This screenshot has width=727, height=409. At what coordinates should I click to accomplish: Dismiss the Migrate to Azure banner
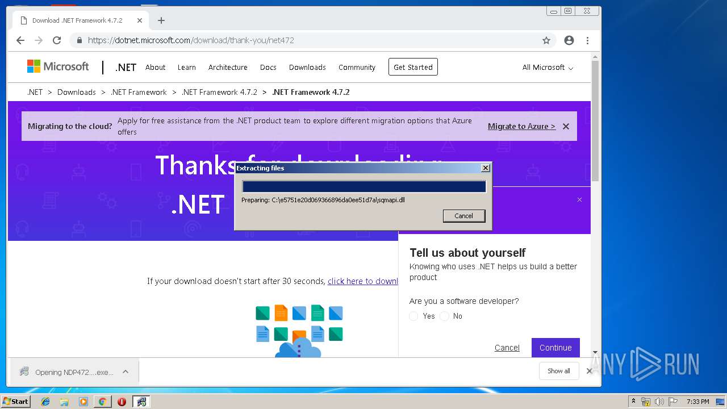point(566,126)
